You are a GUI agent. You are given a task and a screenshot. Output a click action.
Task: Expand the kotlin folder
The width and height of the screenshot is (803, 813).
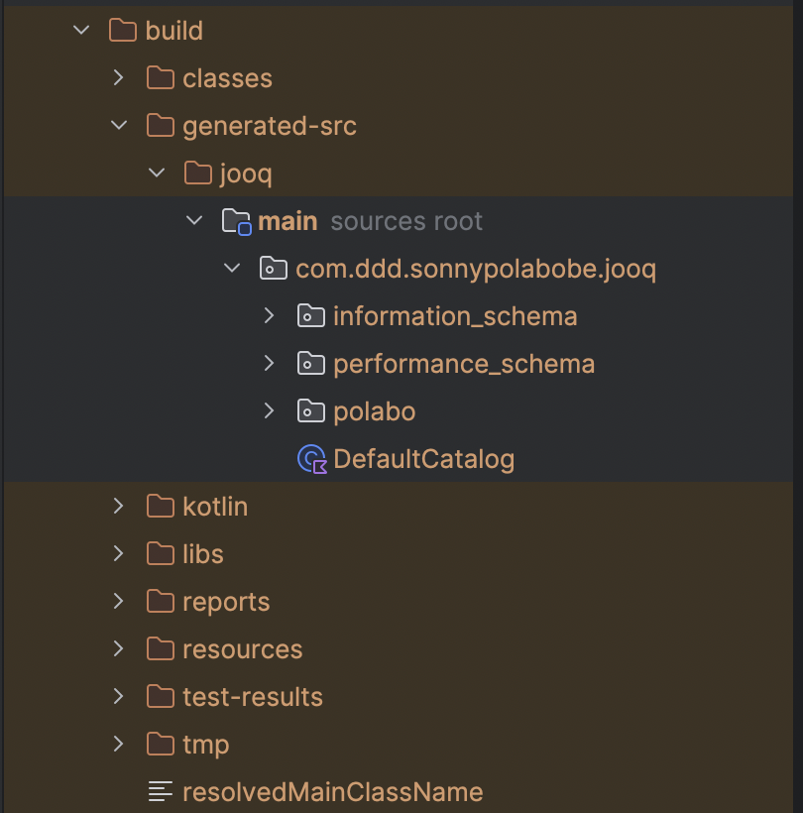[x=118, y=506]
